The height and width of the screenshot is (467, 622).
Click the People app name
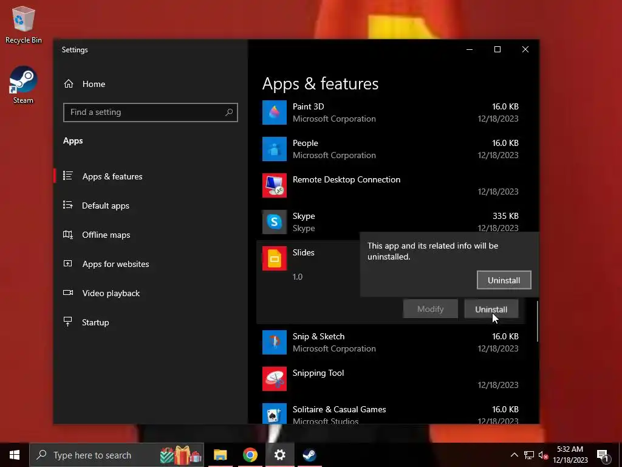coord(306,143)
